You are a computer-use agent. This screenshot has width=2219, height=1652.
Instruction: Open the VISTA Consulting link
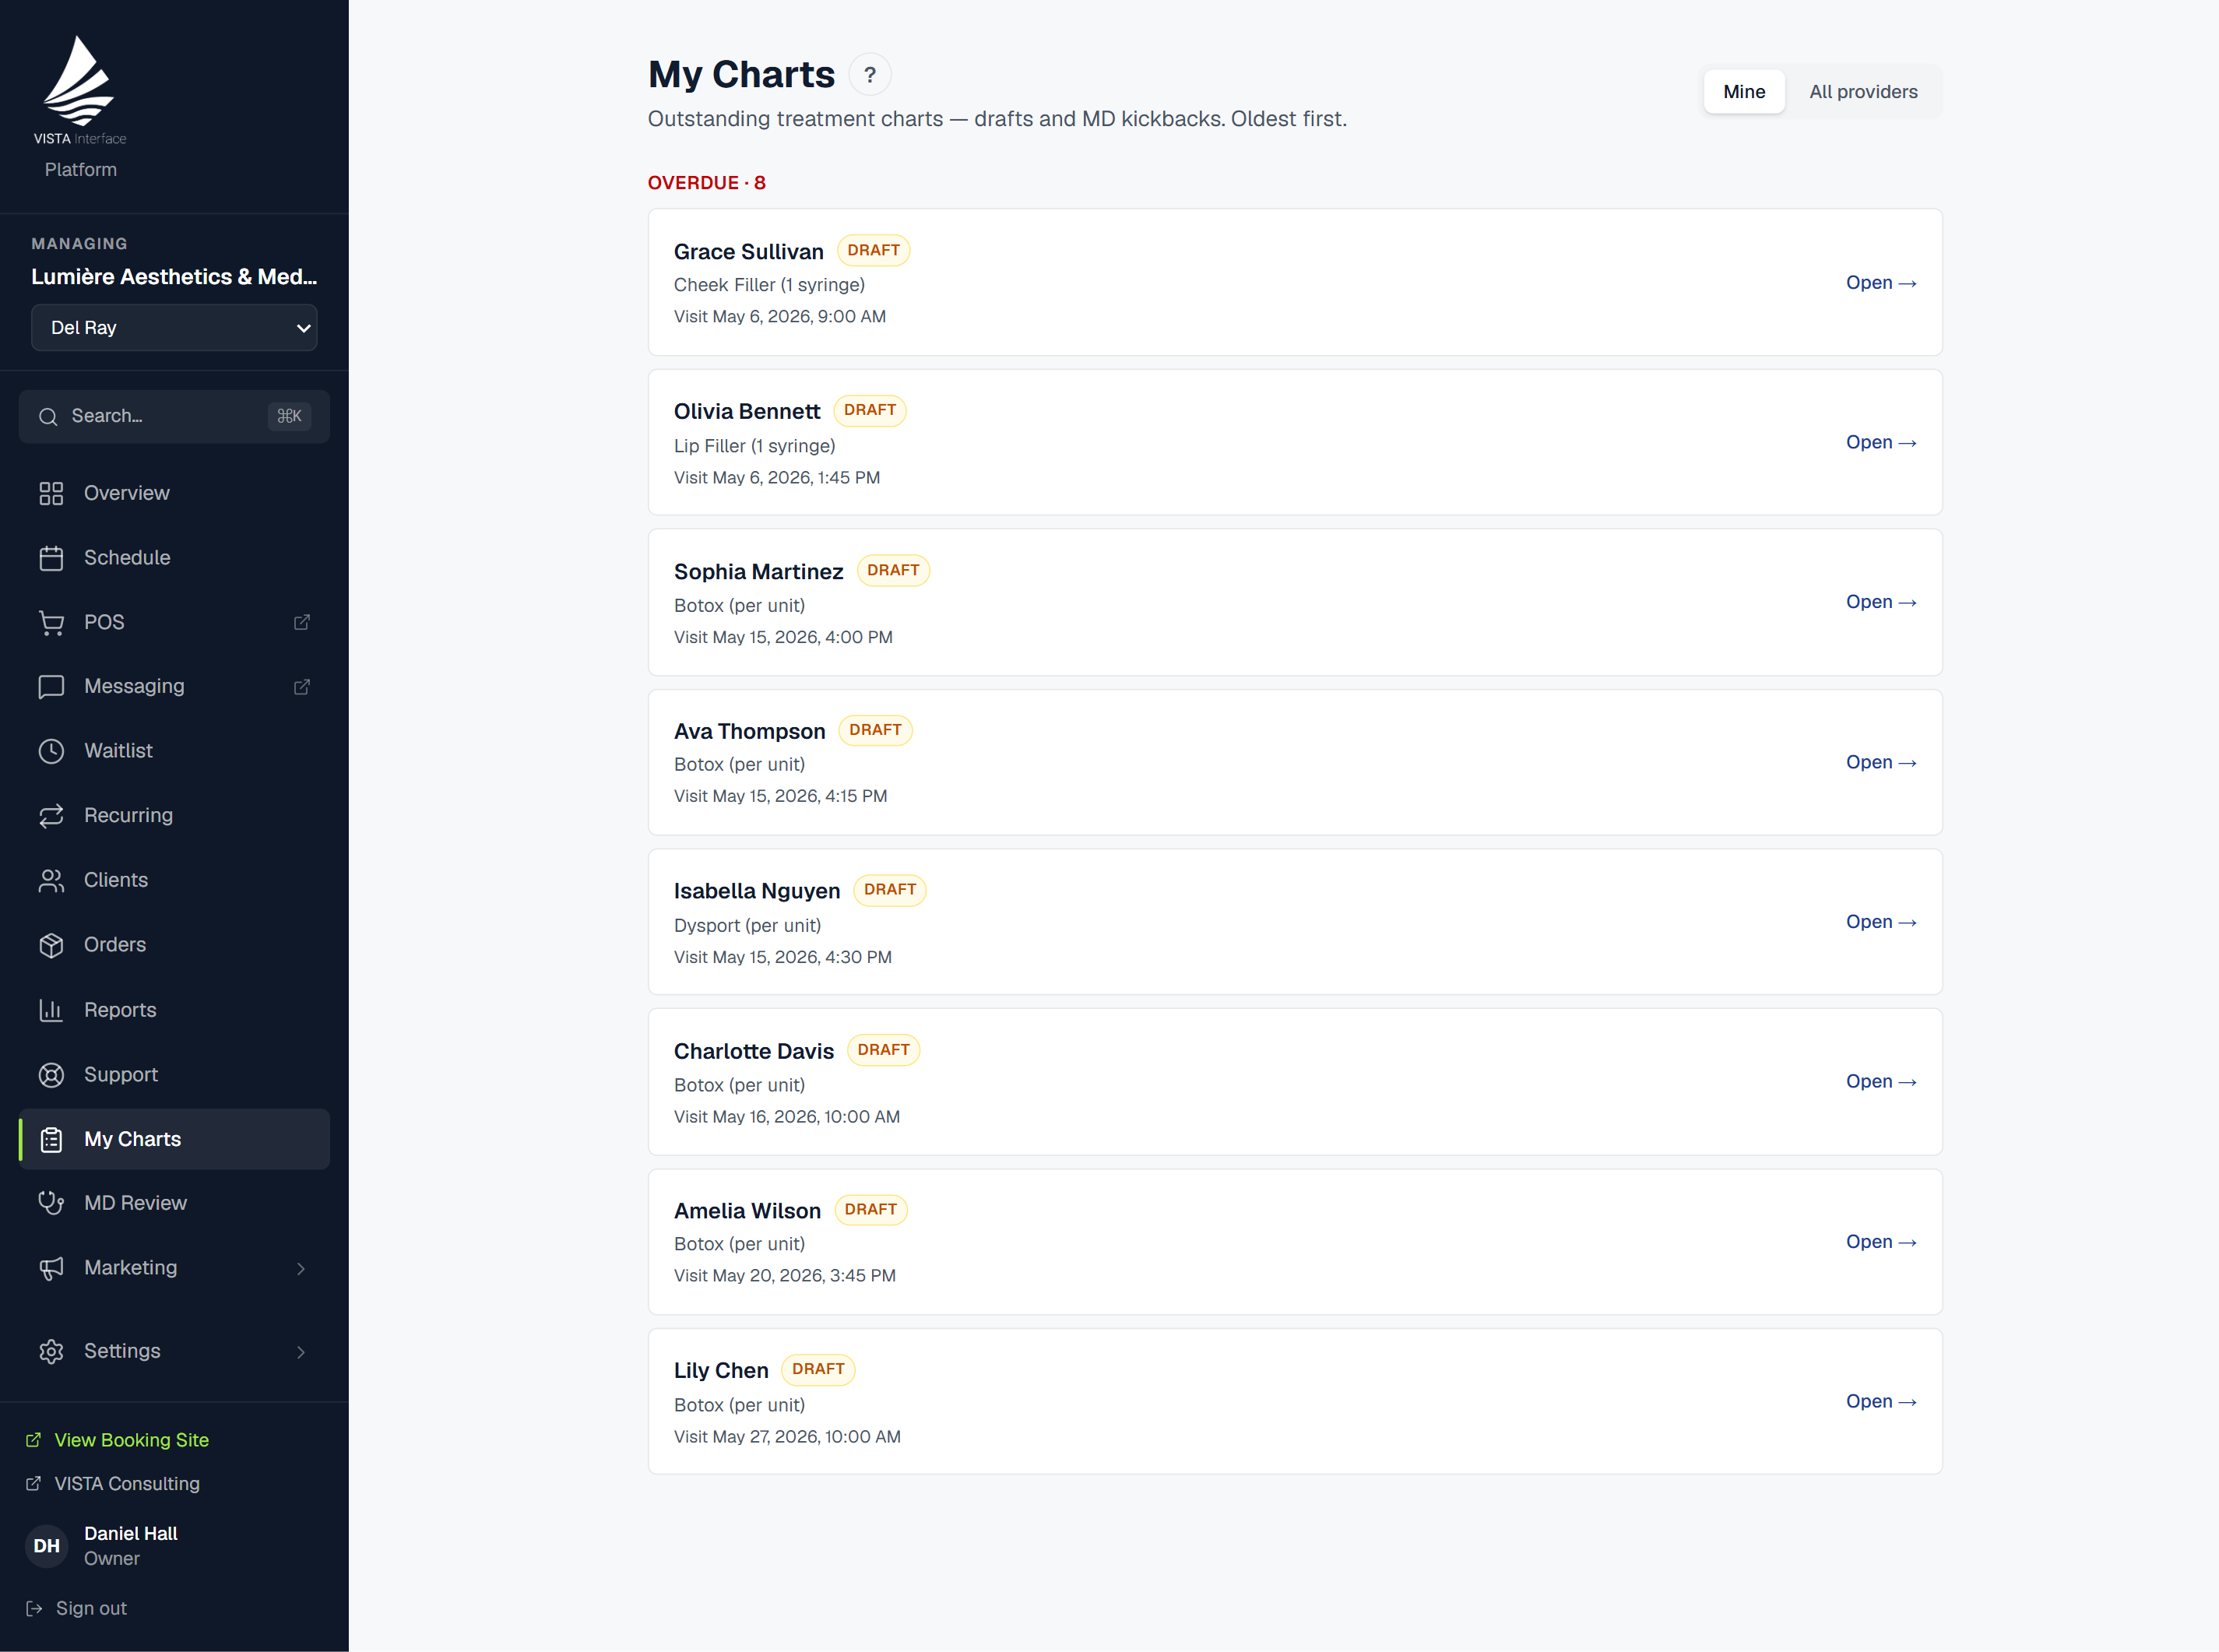tap(127, 1484)
